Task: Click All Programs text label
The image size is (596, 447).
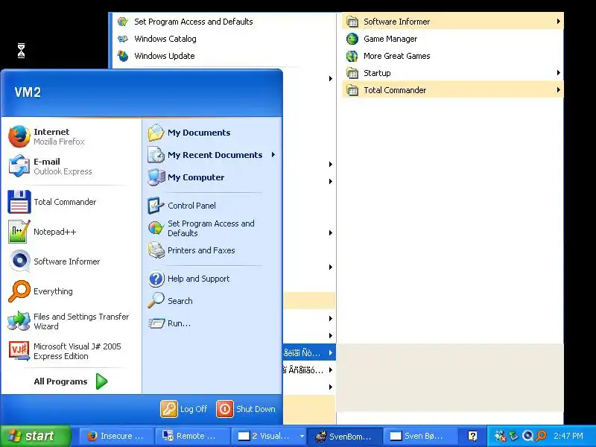Action: 60,381
